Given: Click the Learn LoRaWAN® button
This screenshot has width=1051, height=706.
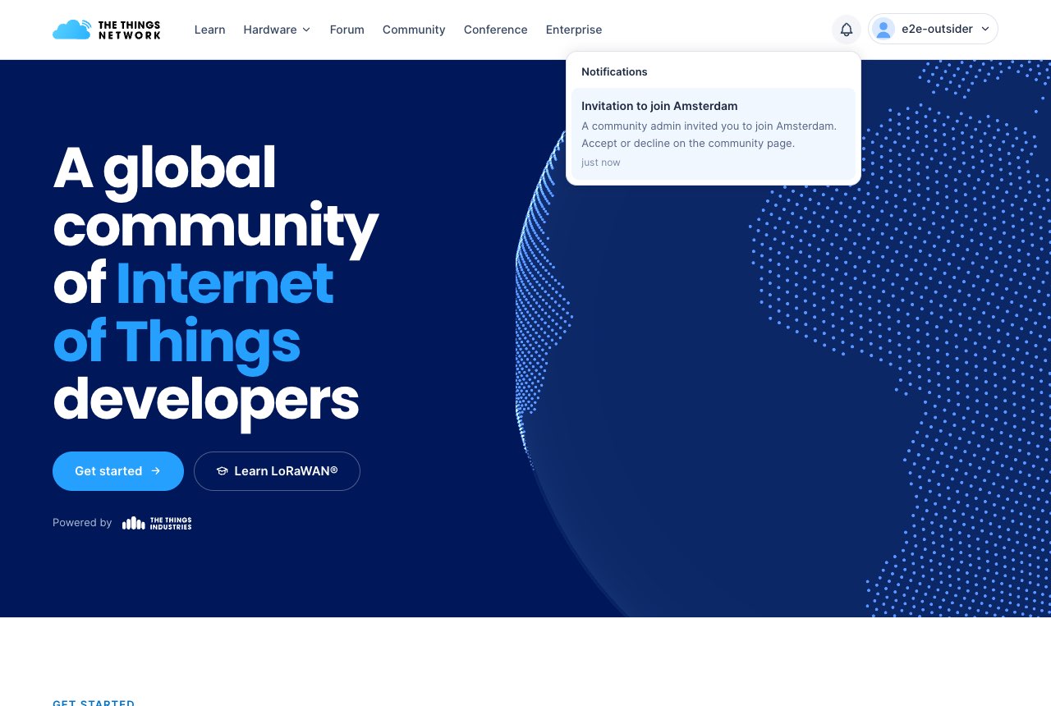Looking at the screenshot, I should tap(277, 471).
